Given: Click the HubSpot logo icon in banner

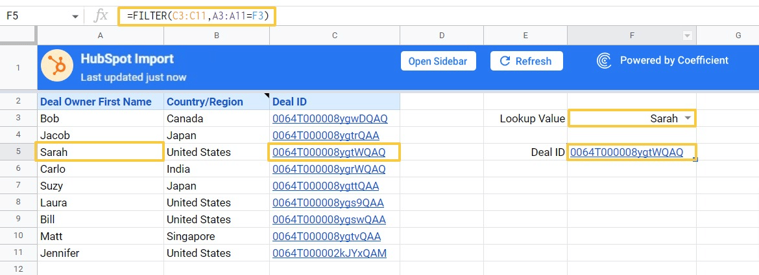Looking at the screenshot, I should point(57,66).
